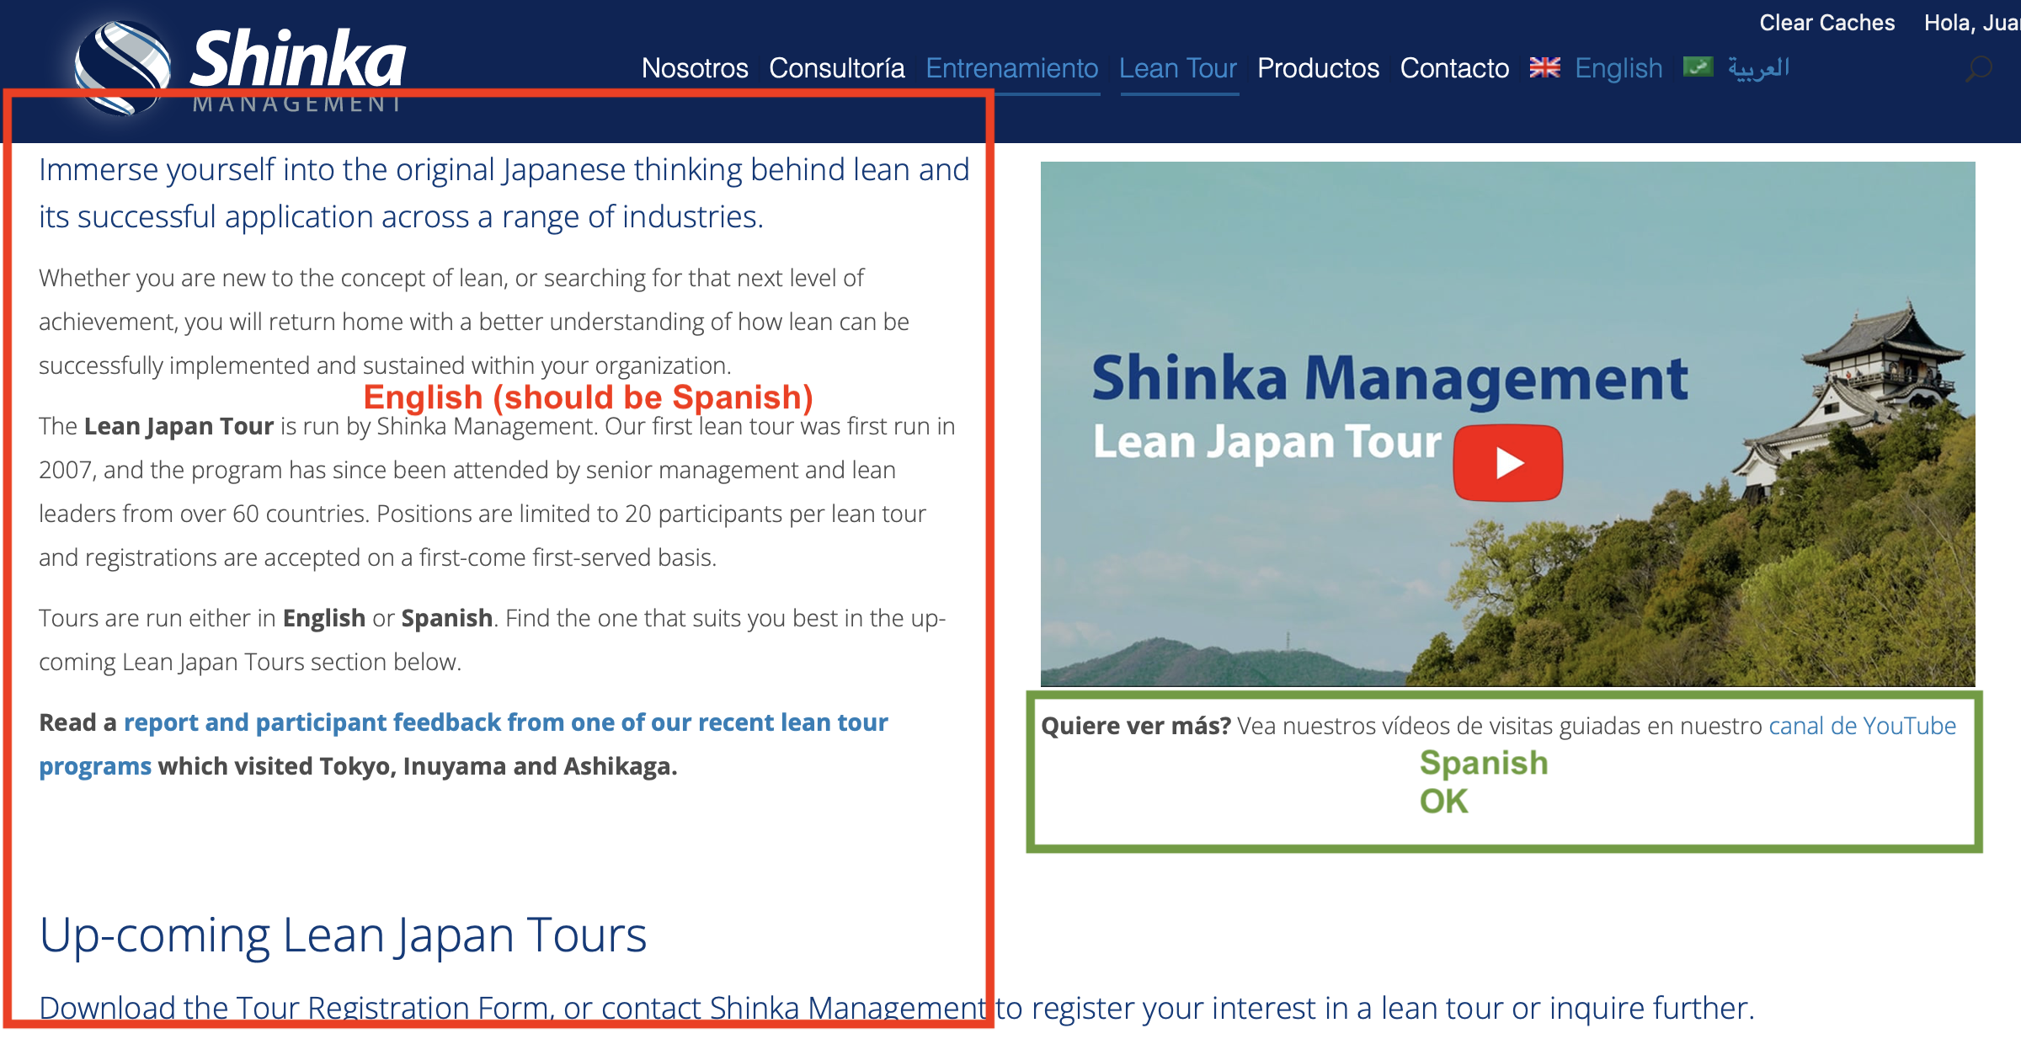Click Clear Caches in admin bar
The height and width of the screenshot is (1039, 2021).
[x=1826, y=23]
